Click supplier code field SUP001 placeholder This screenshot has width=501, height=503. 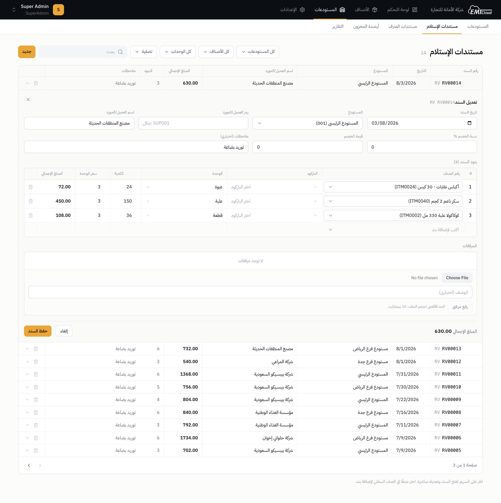[x=193, y=123]
